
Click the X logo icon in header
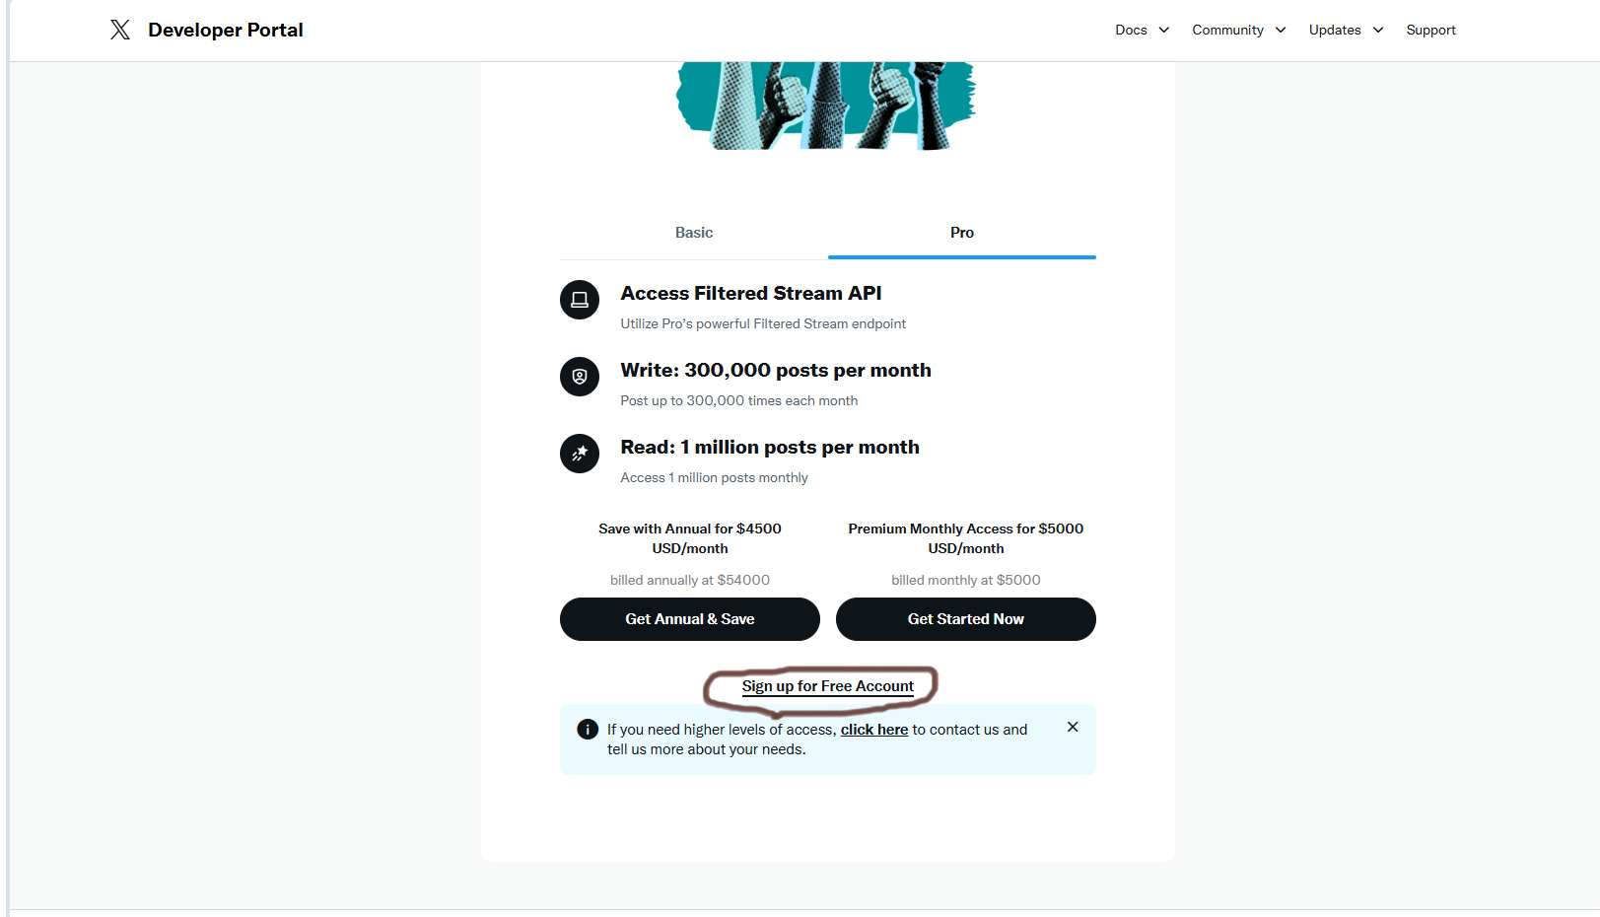(x=120, y=30)
